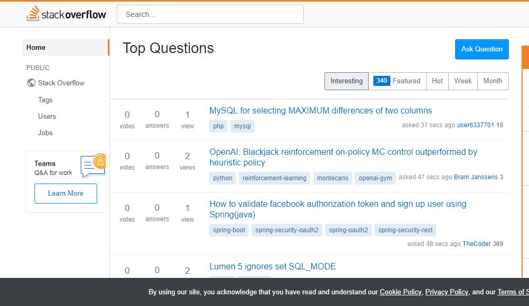The image size is (529, 306).
Task: Click the Learn More button
Action: click(66, 194)
